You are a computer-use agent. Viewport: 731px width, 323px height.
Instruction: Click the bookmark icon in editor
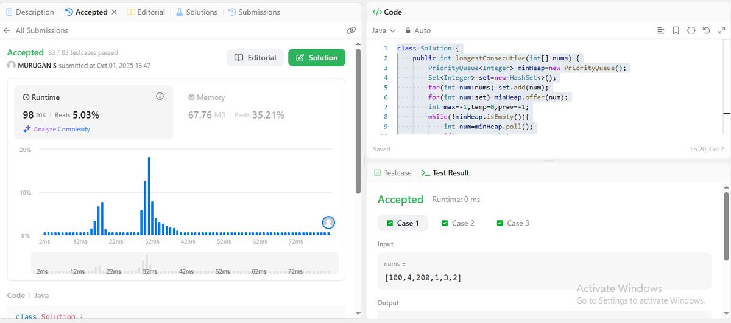(x=676, y=30)
